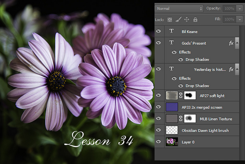Select the AP33 2x merged screen layer

(x=202, y=107)
